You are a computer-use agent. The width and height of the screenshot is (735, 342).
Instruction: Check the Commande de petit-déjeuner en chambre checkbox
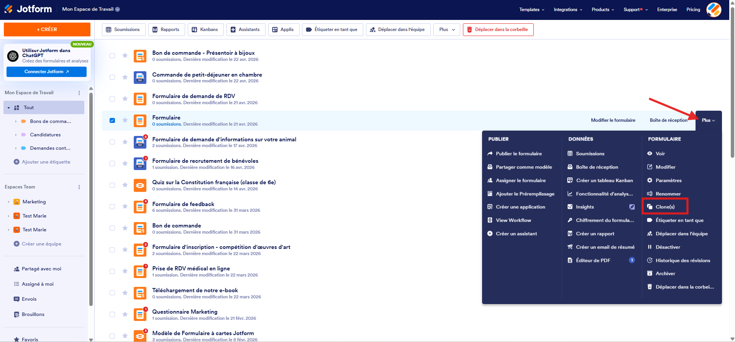[112, 77]
